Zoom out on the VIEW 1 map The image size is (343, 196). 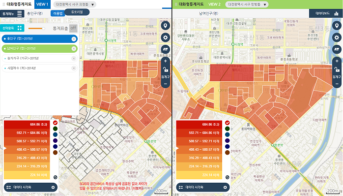166,84
